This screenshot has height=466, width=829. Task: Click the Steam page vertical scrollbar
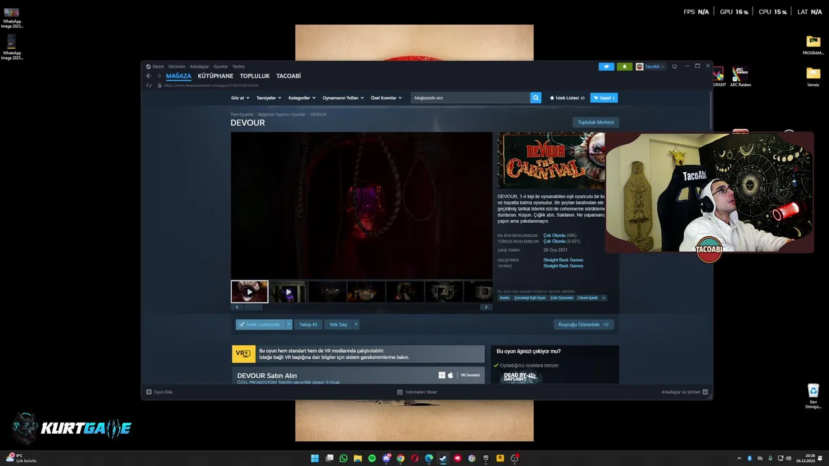point(711,110)
